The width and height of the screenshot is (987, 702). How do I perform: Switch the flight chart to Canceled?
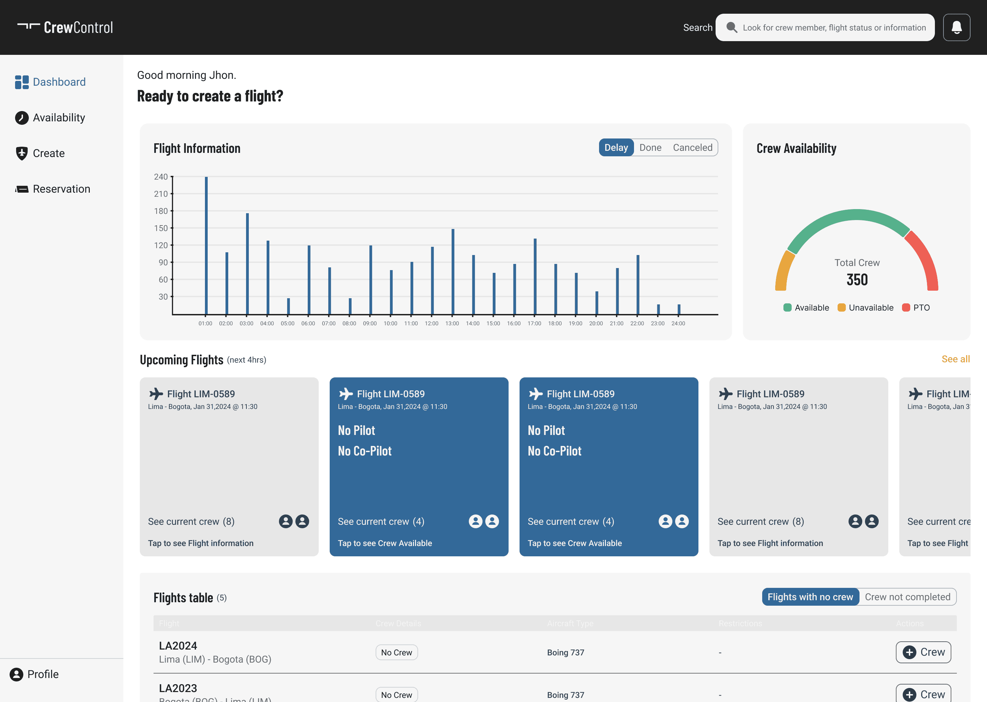coord(692,147)
